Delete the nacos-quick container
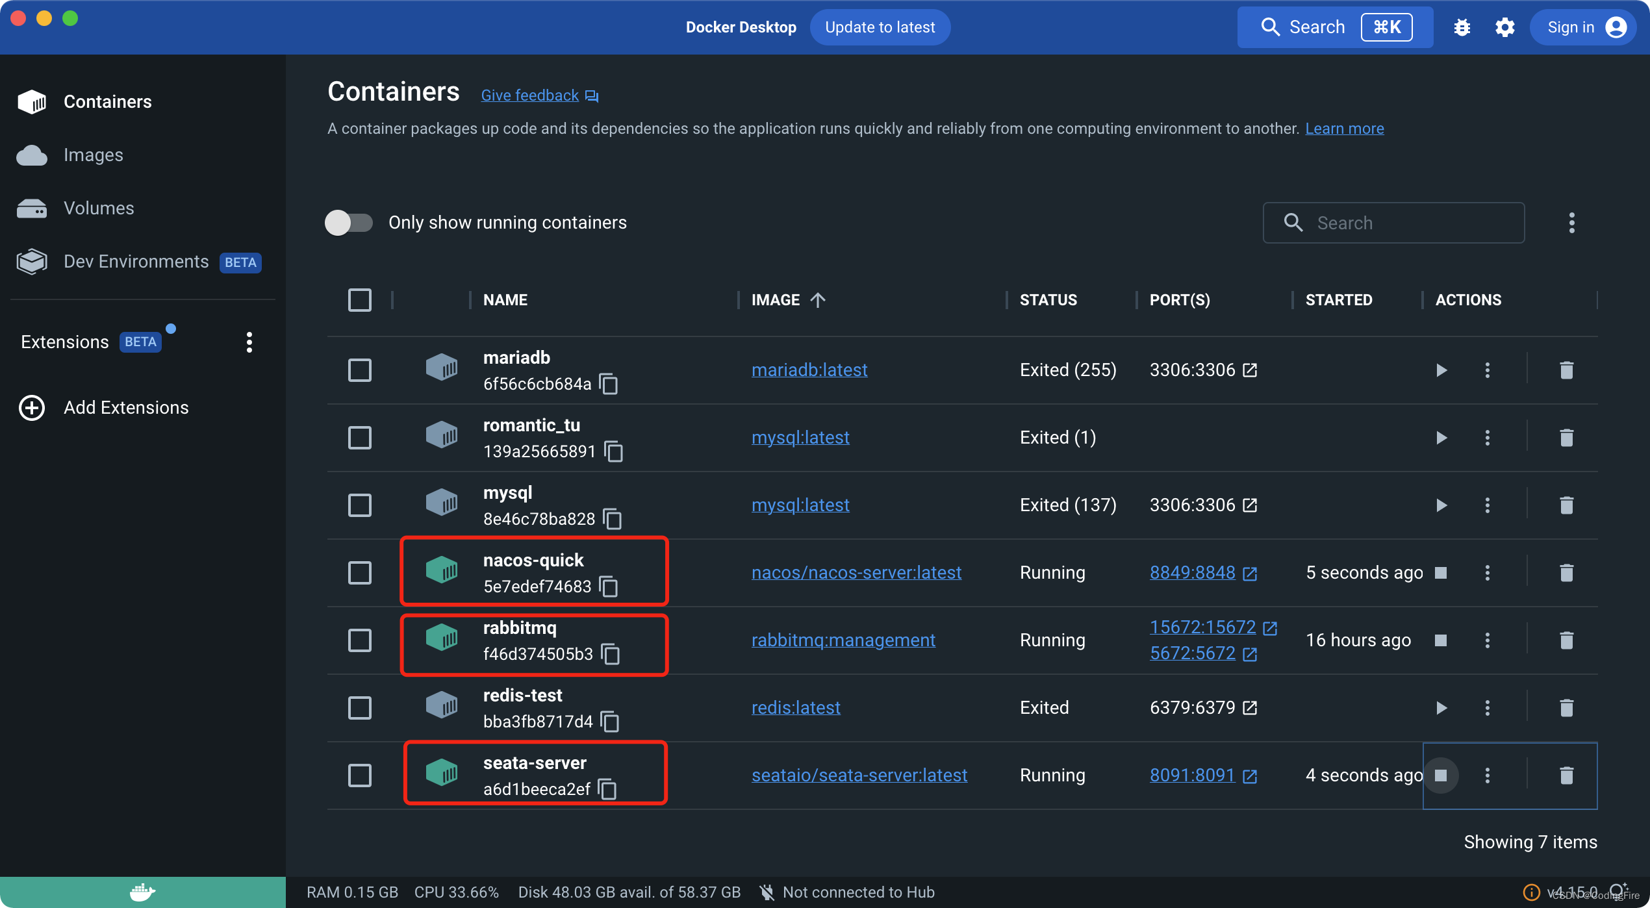Image resolution: width=1650 pixels, height=908 pixels. (1566, 573)
